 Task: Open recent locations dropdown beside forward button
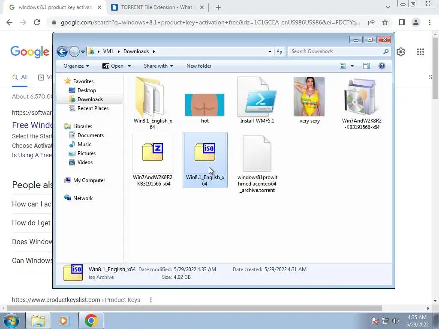point(83,52)
